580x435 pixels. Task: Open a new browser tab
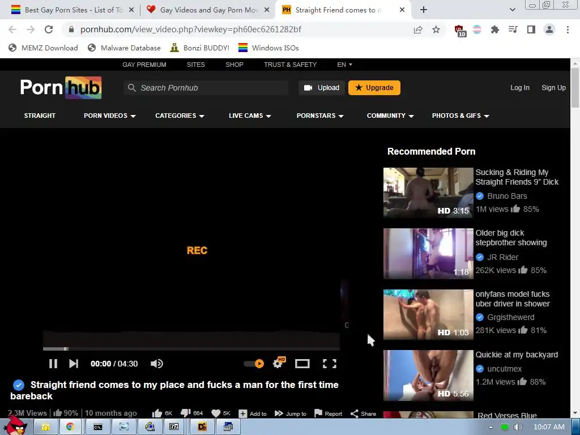point(424,10)
